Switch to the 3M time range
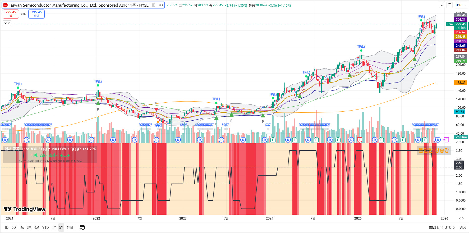 [29, 227]
